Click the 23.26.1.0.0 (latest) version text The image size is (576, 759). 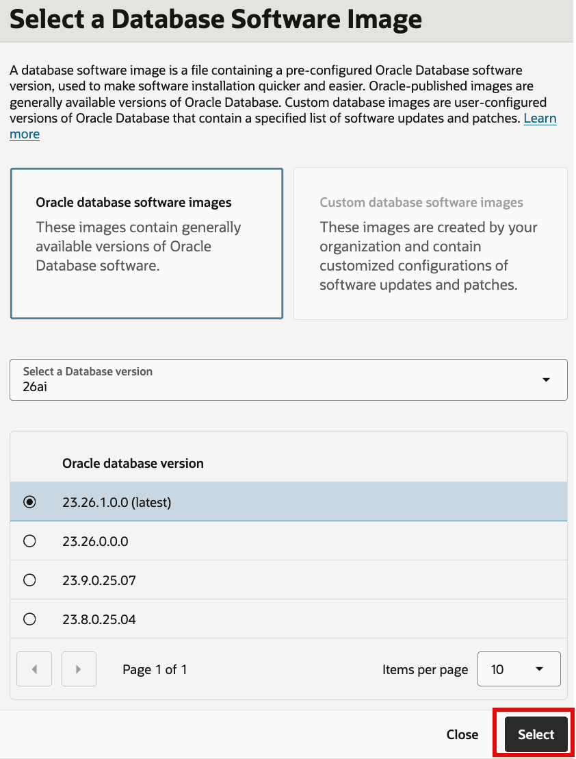tap(117, 502)
